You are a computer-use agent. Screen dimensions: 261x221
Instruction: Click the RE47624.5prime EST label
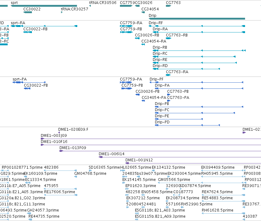pos(217,192)
